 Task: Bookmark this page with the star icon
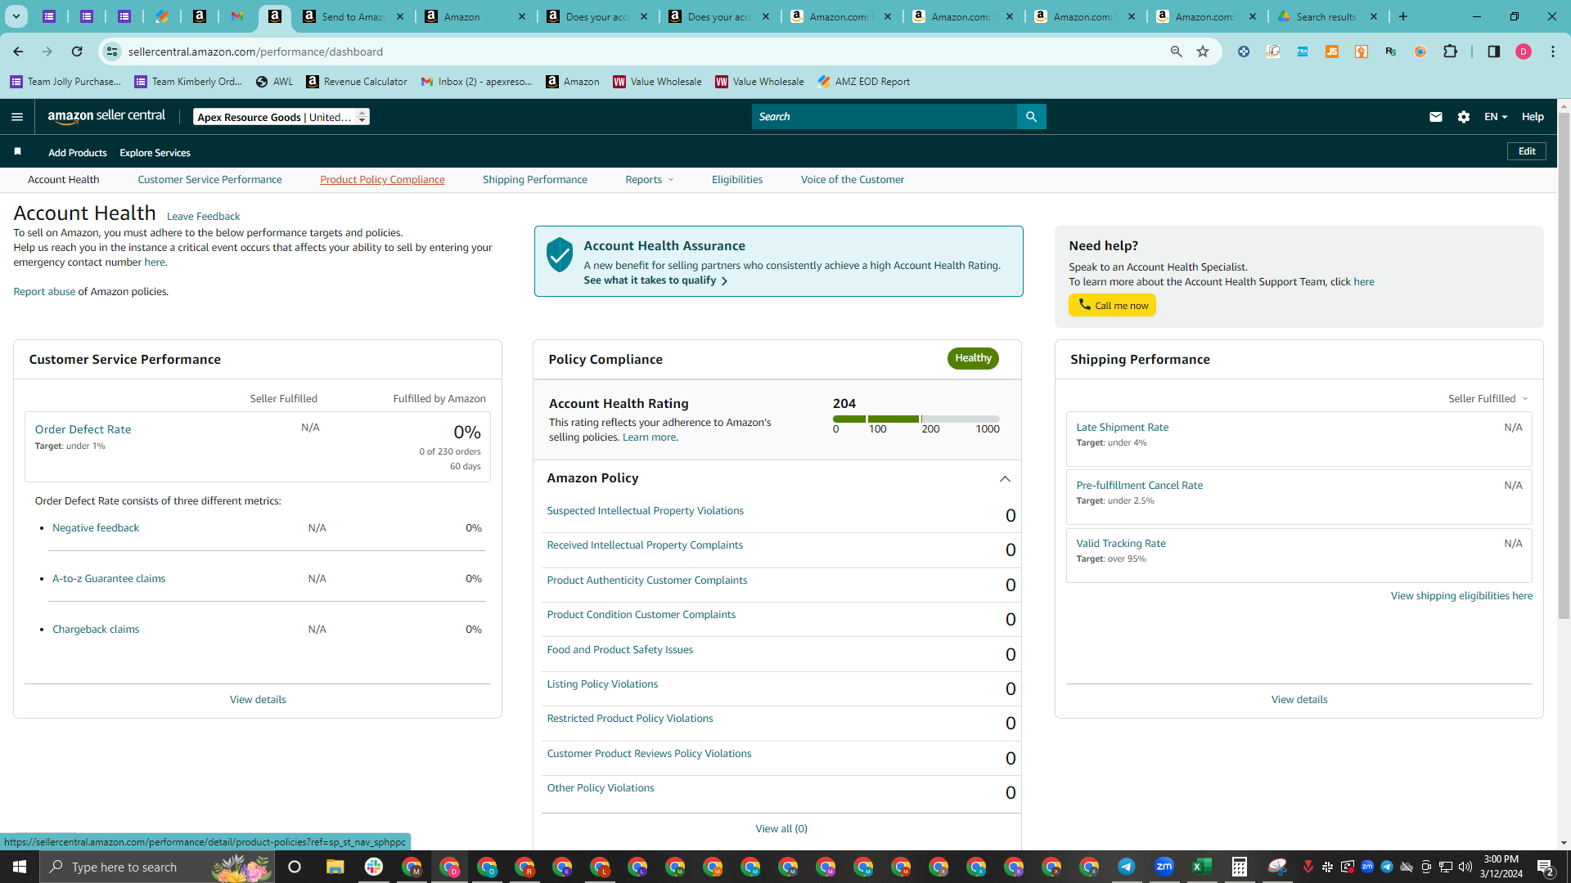pyautogui.click(x=1203, y=52)
